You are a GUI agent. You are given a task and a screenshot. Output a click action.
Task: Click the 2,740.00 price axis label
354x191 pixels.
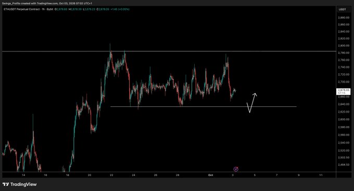point(344,67)
